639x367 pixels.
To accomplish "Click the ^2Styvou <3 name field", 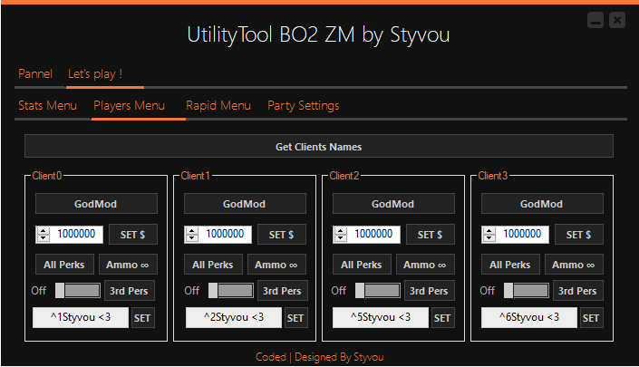I will click(x=234, y=317).
